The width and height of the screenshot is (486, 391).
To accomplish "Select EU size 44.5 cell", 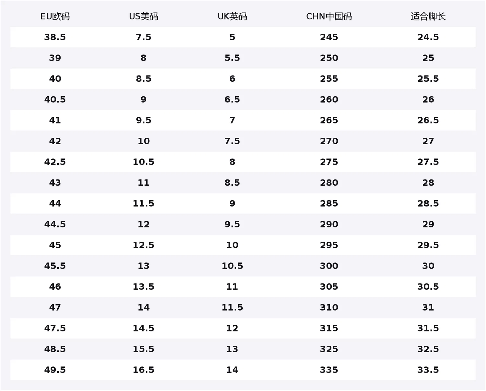I will [55, 224].
